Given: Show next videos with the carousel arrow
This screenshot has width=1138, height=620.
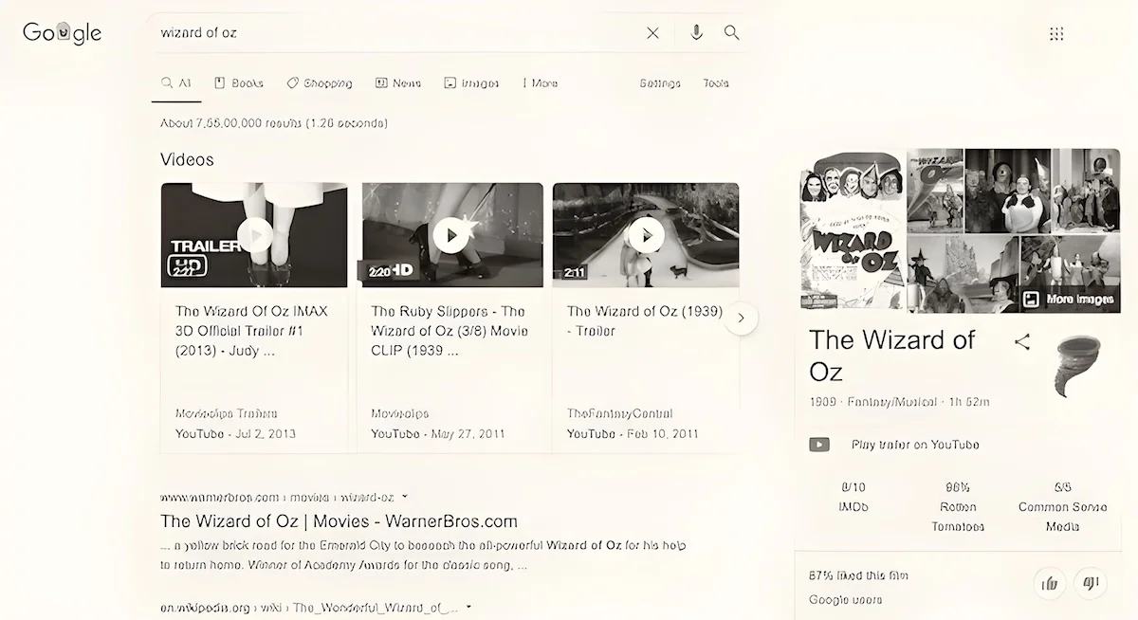Looking at the screenshot, I should [x=742, y=319].
